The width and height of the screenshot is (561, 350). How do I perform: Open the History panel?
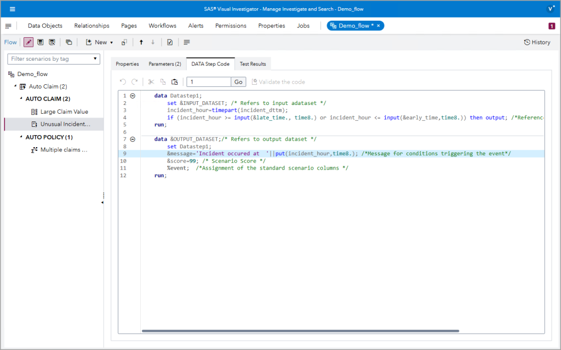point(536,42)
